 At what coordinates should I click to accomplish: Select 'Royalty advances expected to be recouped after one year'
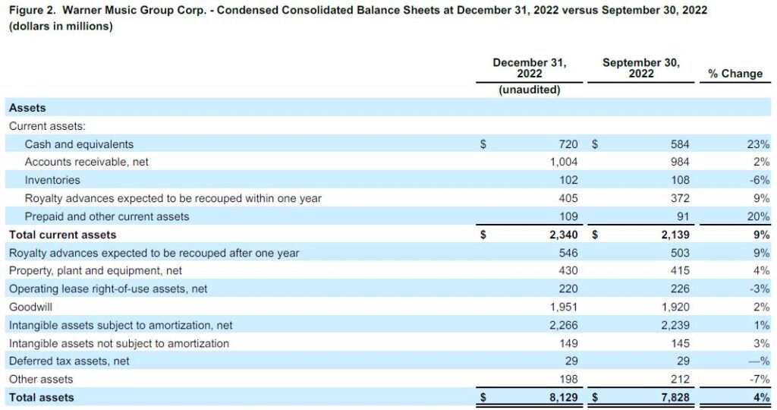pos(154,253)
